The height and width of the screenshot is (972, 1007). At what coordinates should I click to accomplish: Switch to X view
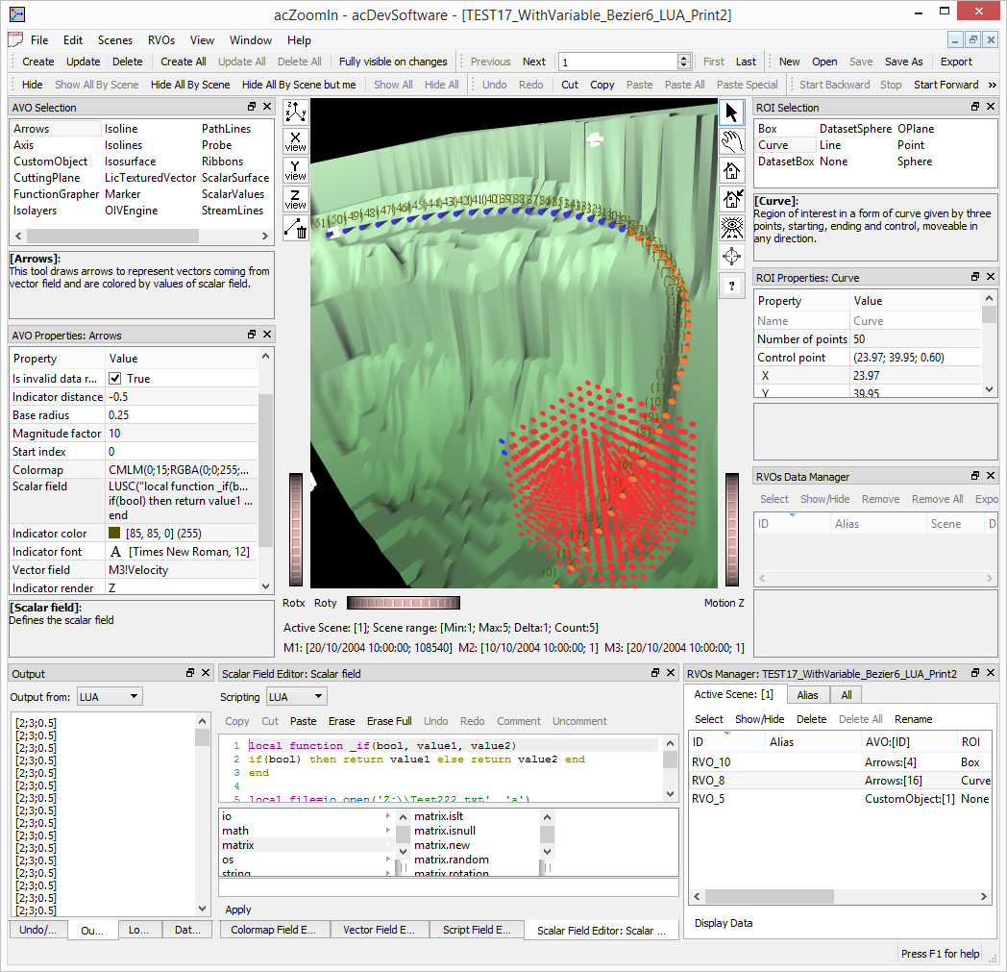click(296, 141)
